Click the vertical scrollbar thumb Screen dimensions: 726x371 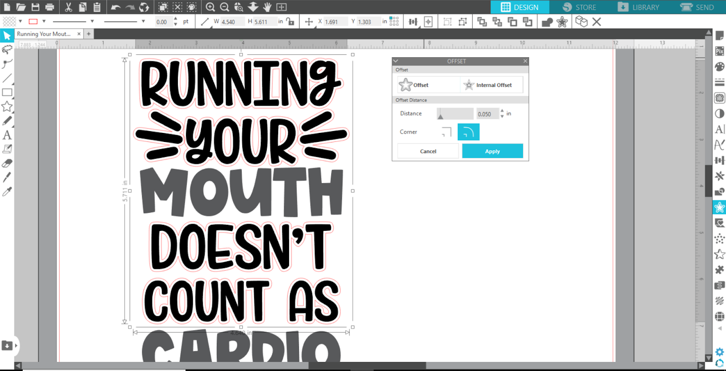[x=708, y=181]
